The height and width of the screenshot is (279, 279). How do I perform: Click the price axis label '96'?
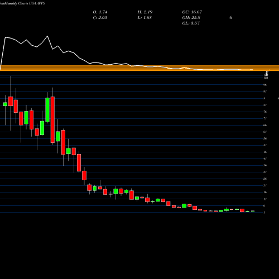point(265,85)
